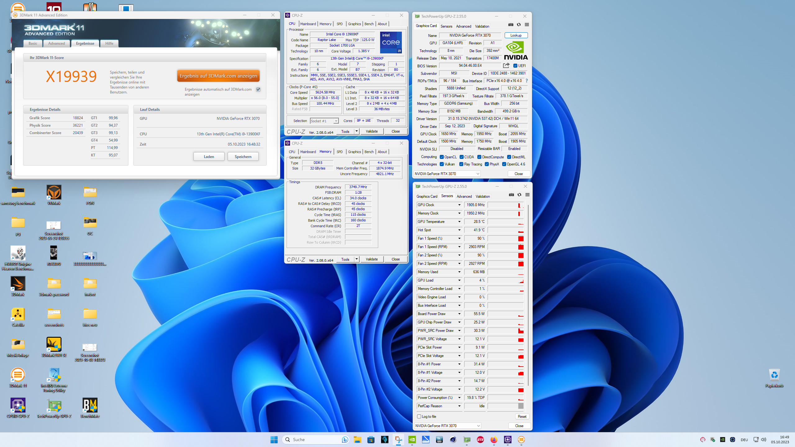The image size is (795, 447).
Task: Toggle the OpenCL checkbox
Action: [x=442, y=157]
